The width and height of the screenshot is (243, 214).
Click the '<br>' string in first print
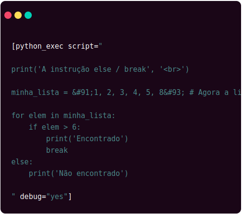172,69
